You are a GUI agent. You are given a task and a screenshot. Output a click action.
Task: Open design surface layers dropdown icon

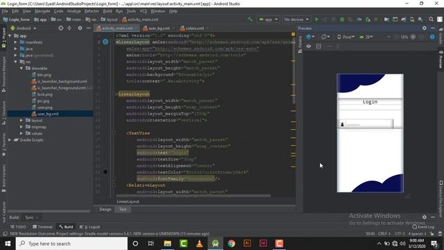[310, 37]
